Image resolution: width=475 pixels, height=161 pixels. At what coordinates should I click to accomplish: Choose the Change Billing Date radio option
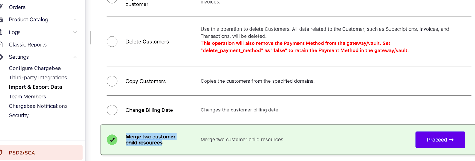112,110
